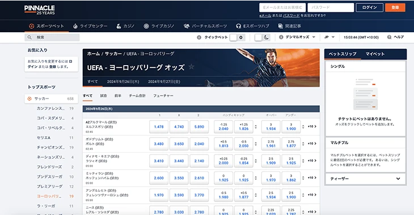Expand the ティーザー section chevron
The image size is (414, 215).
[x=398, y=179]
